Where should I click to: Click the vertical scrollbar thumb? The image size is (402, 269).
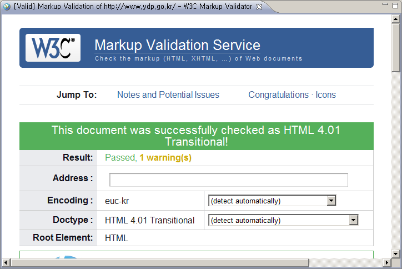(396, 47)
